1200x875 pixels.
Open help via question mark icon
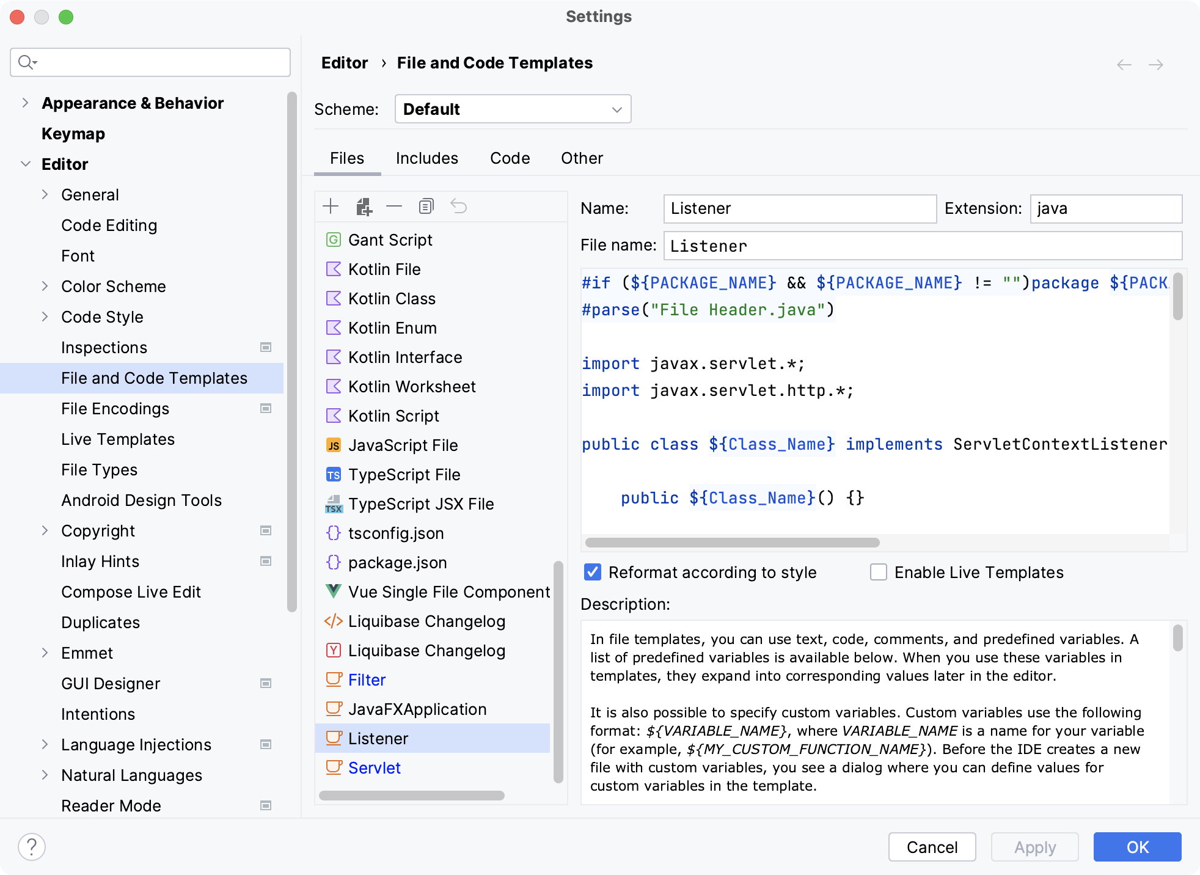pyautogui.click(x=32, y=847)
